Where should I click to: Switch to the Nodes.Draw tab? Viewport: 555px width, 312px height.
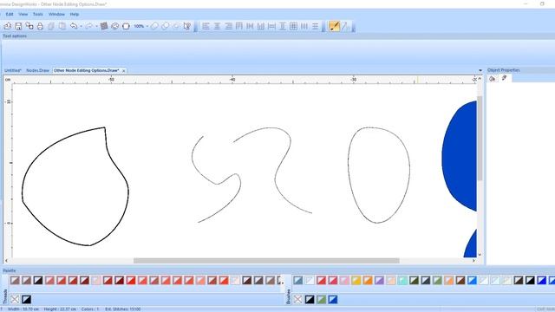[x=37, y=70]
